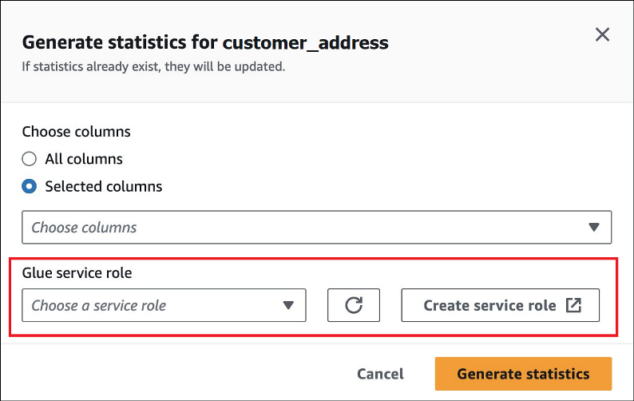
Task: Click the "All columns" option label
Action: coord(84,159)
